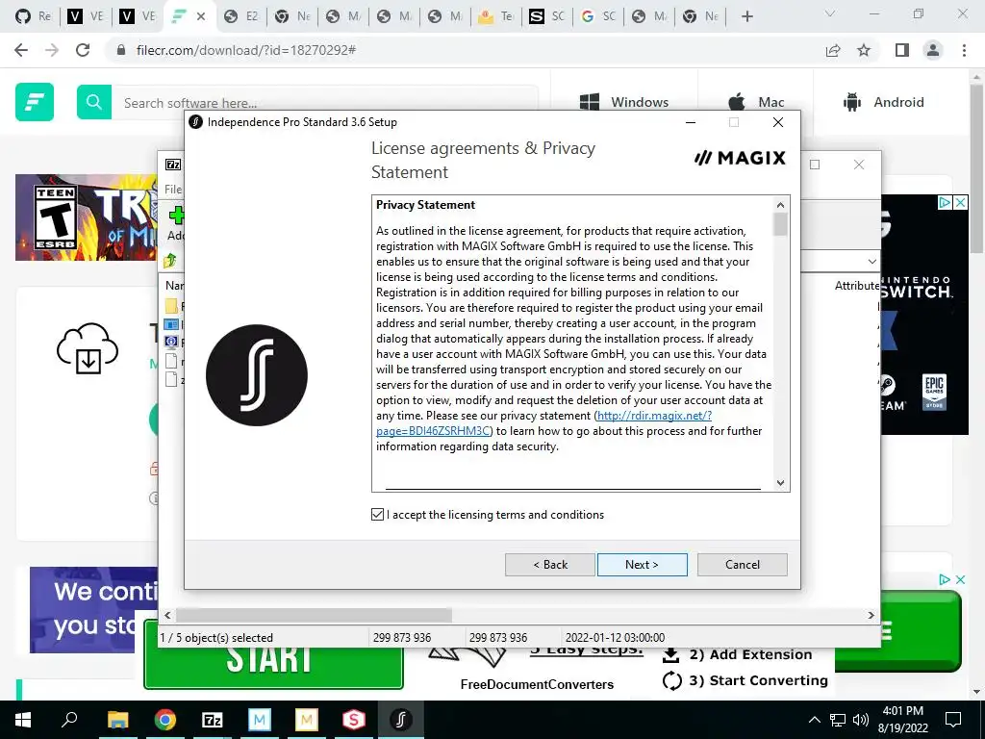Viewport: 985px width, 739px height.
Task: Click scroll-up arrow of license text
Action: tap(780, 205)
